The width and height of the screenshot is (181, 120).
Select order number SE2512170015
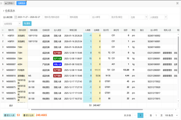[154, 99]
